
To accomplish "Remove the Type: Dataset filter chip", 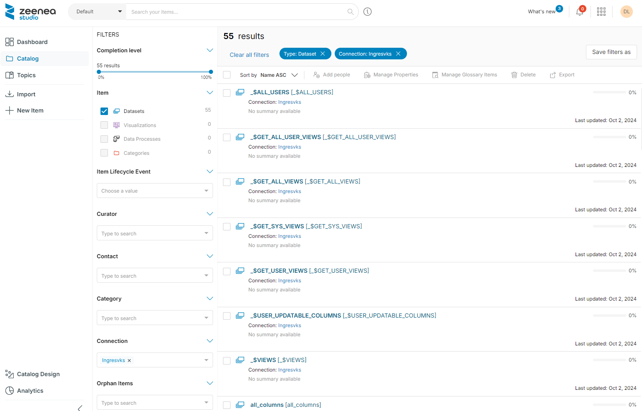I will click(x=323, y=54).
